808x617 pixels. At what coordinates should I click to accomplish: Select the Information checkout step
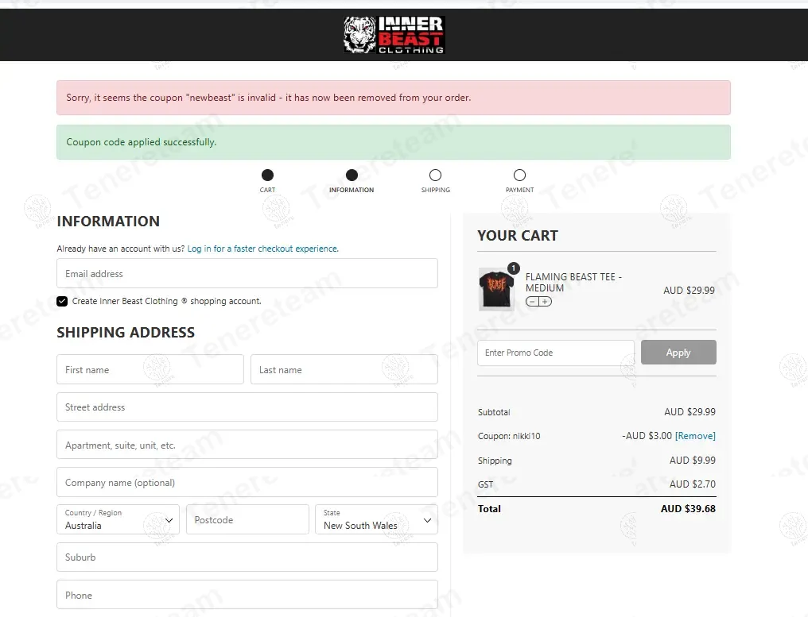tap(352, 180)
